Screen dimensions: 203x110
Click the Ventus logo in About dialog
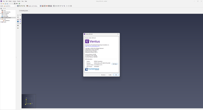pyautogui.click(x=93, y=42)
